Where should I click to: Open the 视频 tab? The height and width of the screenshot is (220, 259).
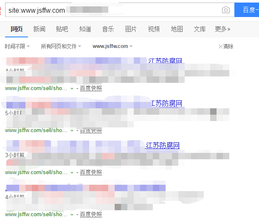click(x=154, y=29)
